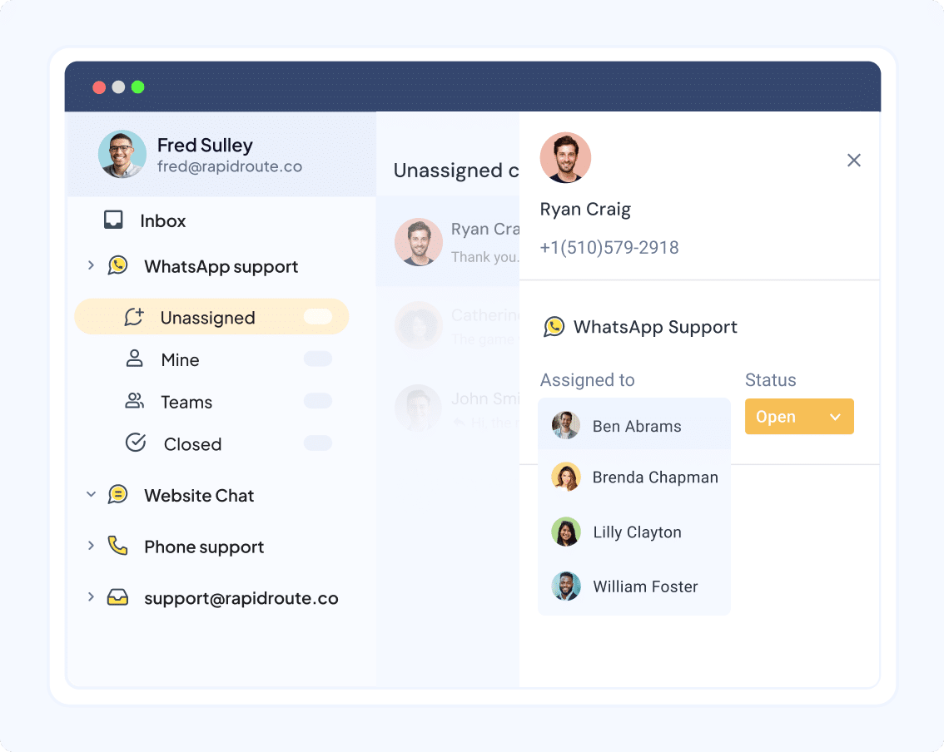
Task: Select the Unassigned conversations icon
Action: pyautogui.click(x=135, y=317)
